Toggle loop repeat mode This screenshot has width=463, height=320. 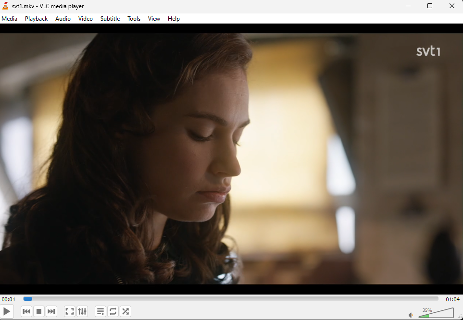pyautogui.click(x=113, y=311)
